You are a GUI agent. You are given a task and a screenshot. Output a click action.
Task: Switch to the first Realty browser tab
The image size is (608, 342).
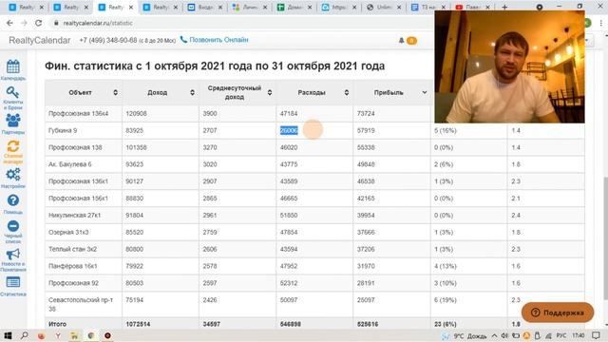[x=27, y=7]
